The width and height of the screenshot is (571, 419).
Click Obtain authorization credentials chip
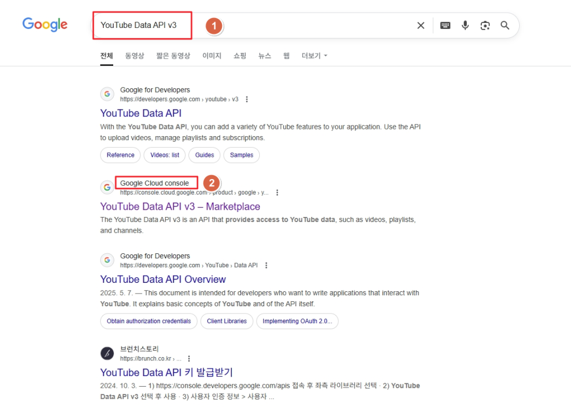[149, 321]
